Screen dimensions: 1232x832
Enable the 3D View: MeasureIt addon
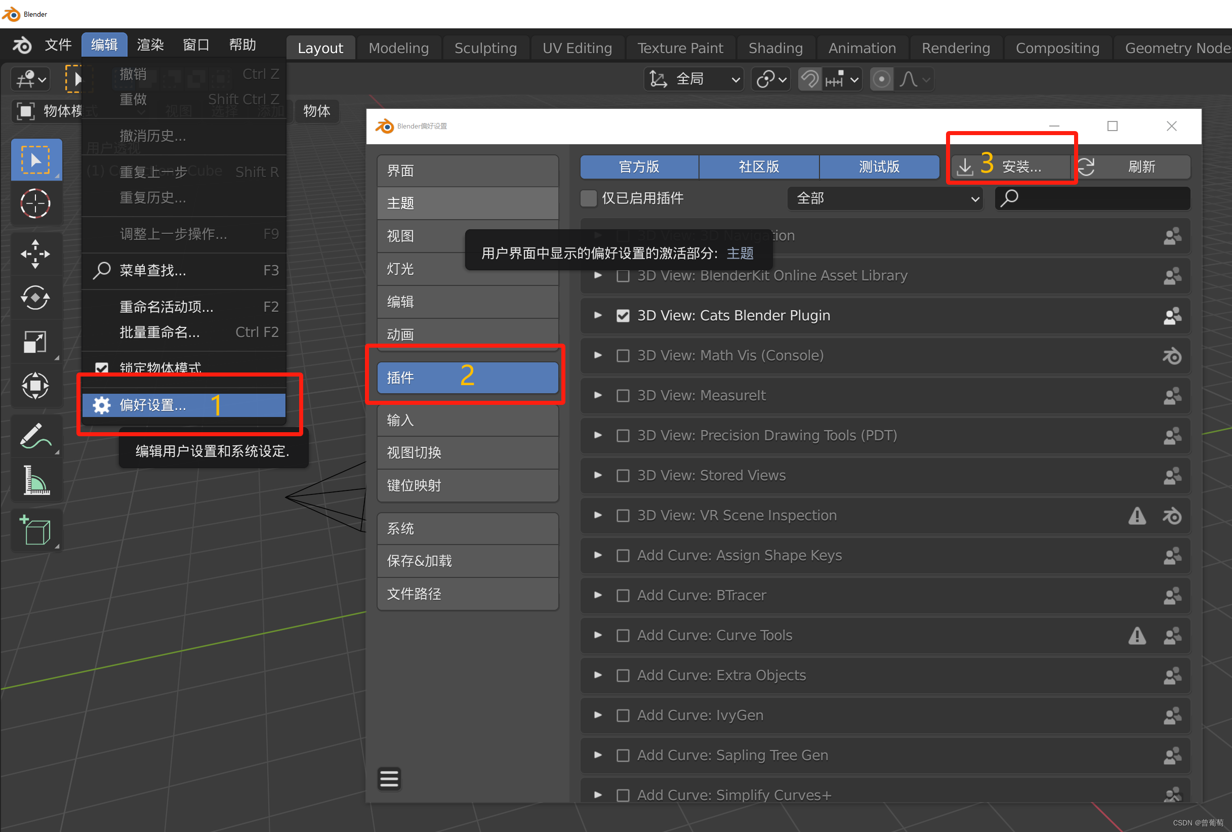[x=623, y=396]
